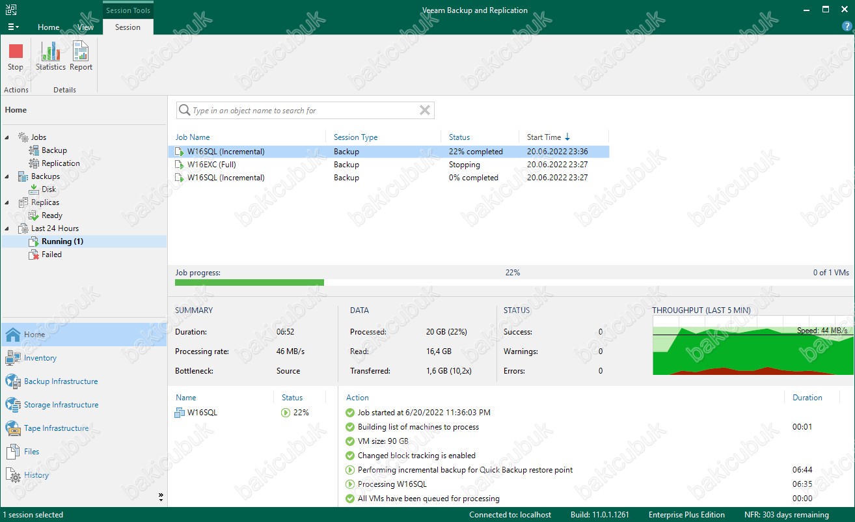Open the help question mark icon
Viewport: 855px width, 522px height.
(847, 27)
